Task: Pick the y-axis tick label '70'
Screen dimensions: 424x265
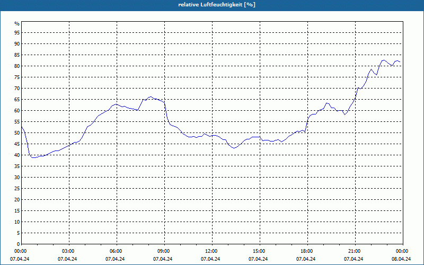Action: (17, 89)
